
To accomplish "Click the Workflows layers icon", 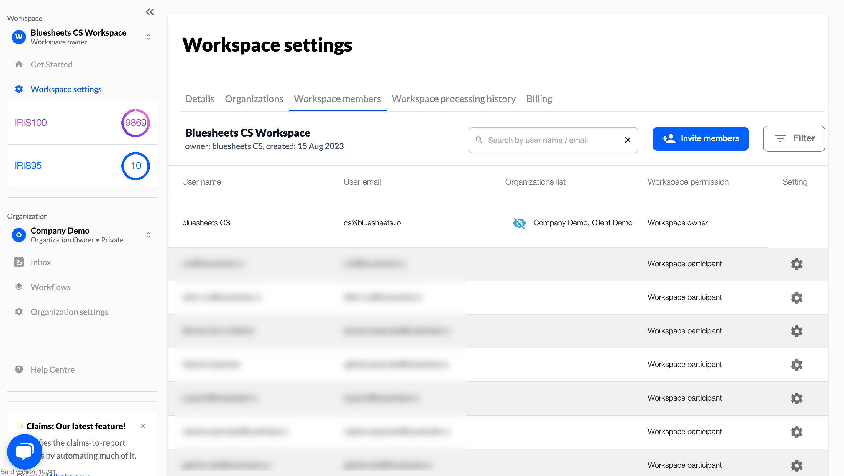I will [19, 287].
